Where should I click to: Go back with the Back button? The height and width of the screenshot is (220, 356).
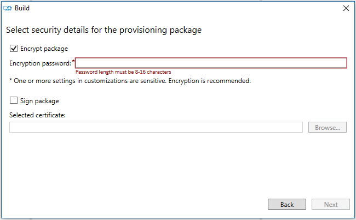pyautogui.click(x=287, y=204)
